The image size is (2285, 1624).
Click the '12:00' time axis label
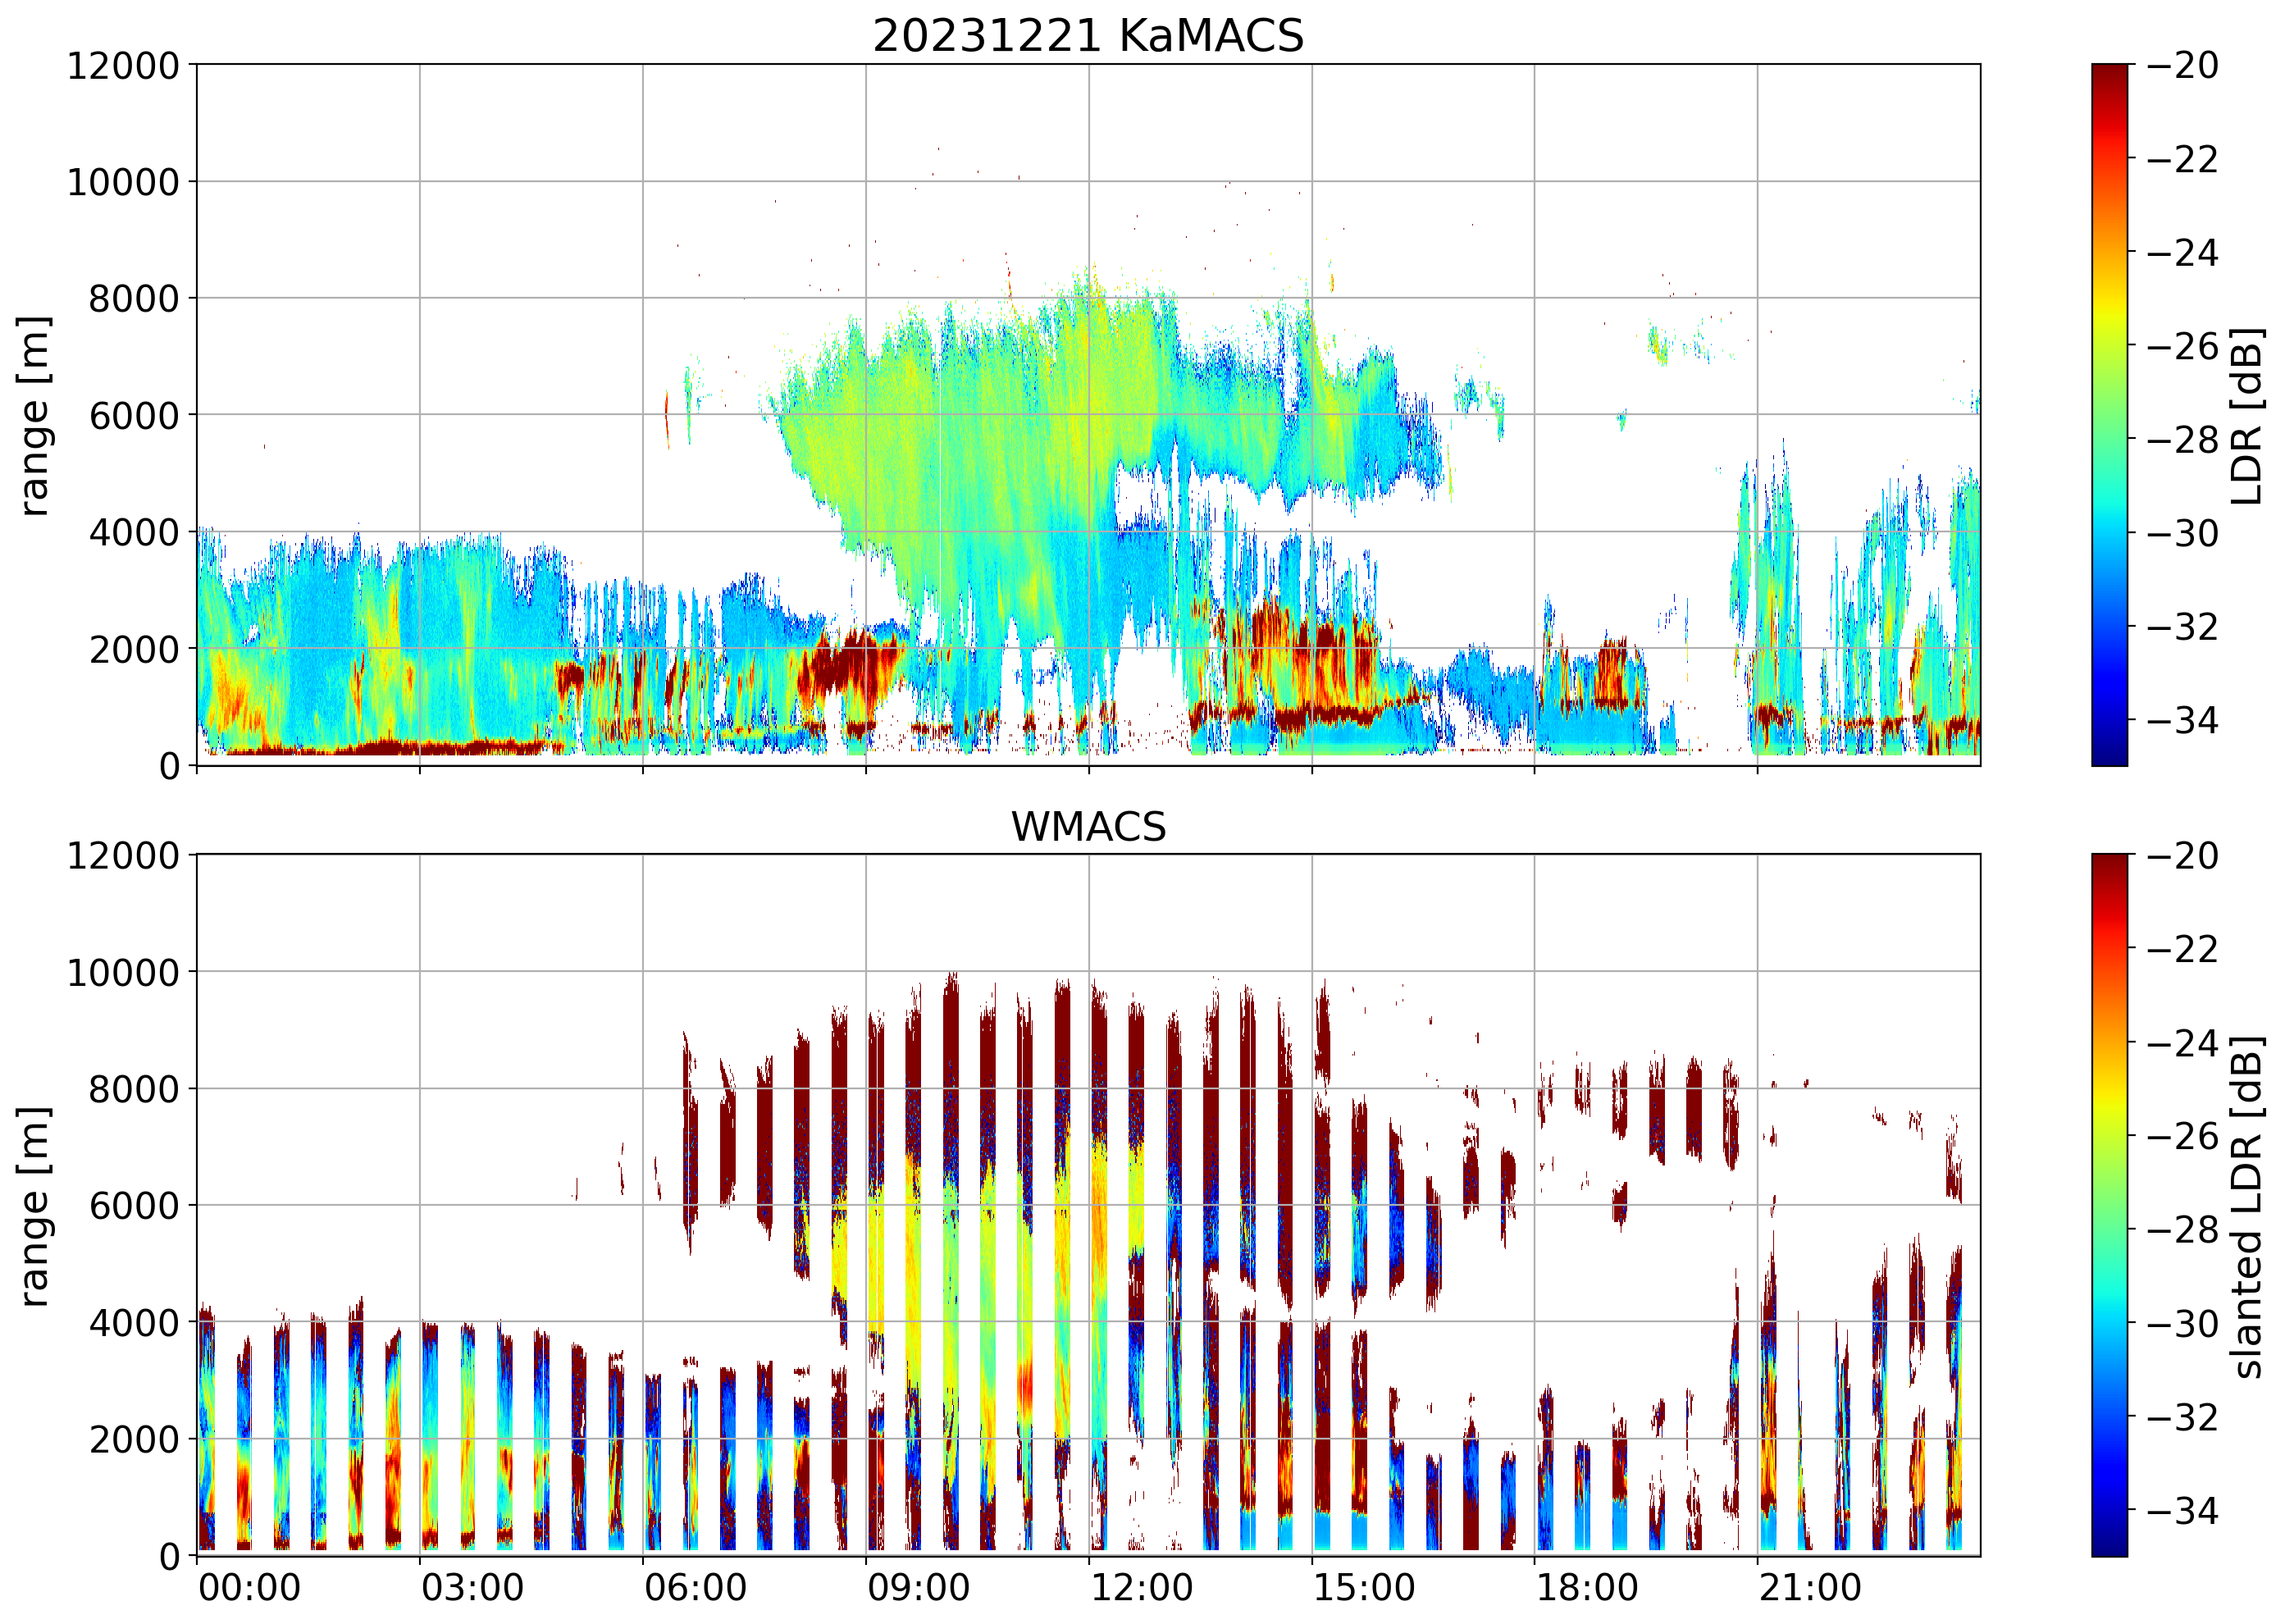coord(1141,1588)
